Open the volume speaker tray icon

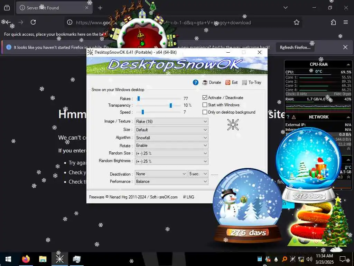click(x=309, y=259)
